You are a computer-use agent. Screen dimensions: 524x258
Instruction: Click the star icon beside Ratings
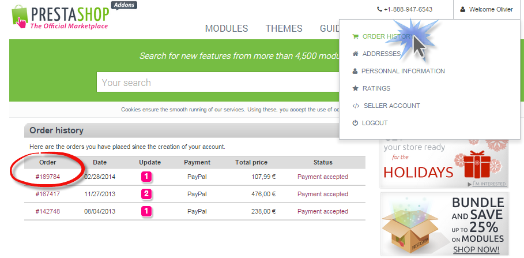pos(356,88)
